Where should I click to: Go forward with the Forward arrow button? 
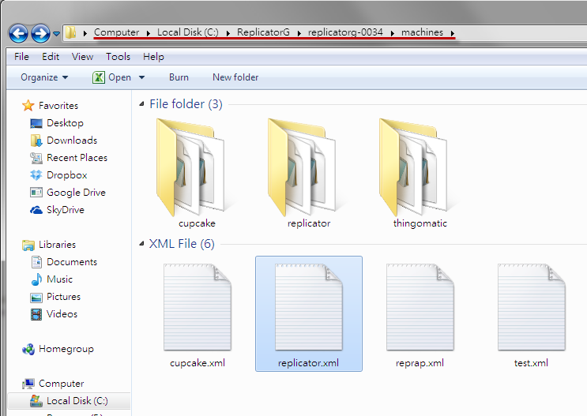(40, 34)
